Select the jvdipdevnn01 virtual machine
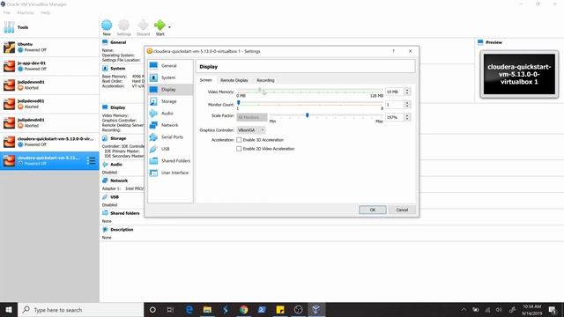The image size is (564, 317). (x=49, y=85)
